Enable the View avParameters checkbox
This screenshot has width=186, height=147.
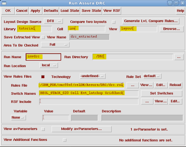(43, 129)
